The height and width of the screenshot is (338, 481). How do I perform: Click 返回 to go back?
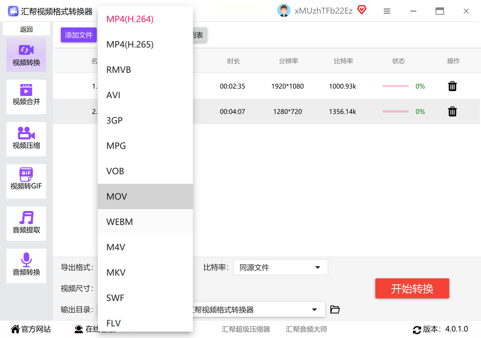coord(26,29)
